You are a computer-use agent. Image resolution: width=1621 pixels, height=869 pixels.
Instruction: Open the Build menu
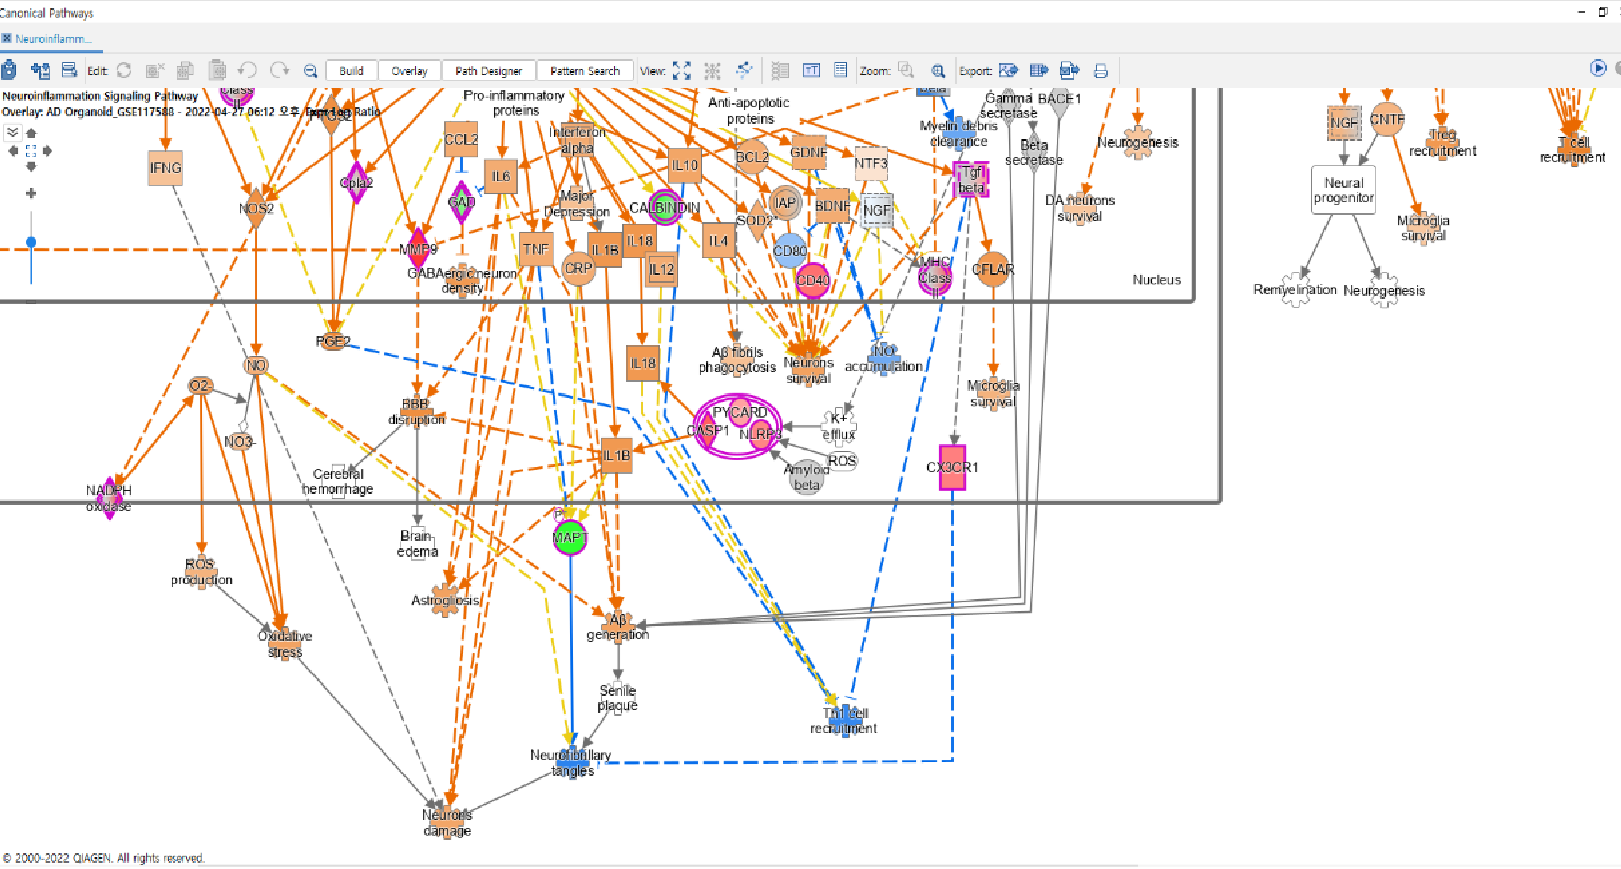tap(351, 71)
